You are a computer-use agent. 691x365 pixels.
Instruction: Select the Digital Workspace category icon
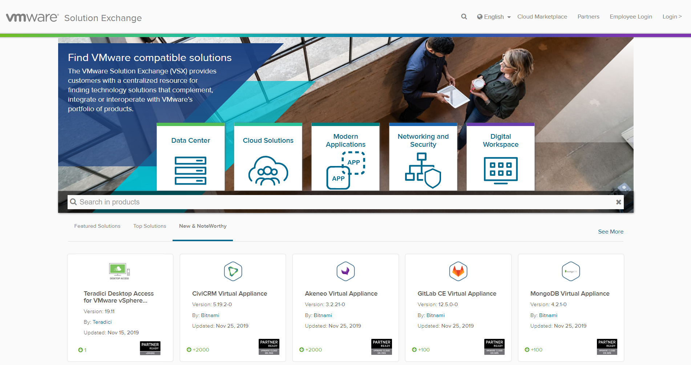(x=500, y=169)
